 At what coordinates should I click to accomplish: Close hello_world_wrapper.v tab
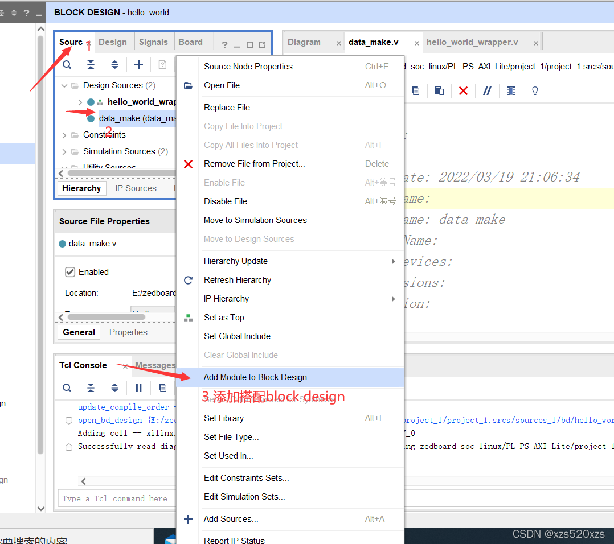tap(535, 43)
